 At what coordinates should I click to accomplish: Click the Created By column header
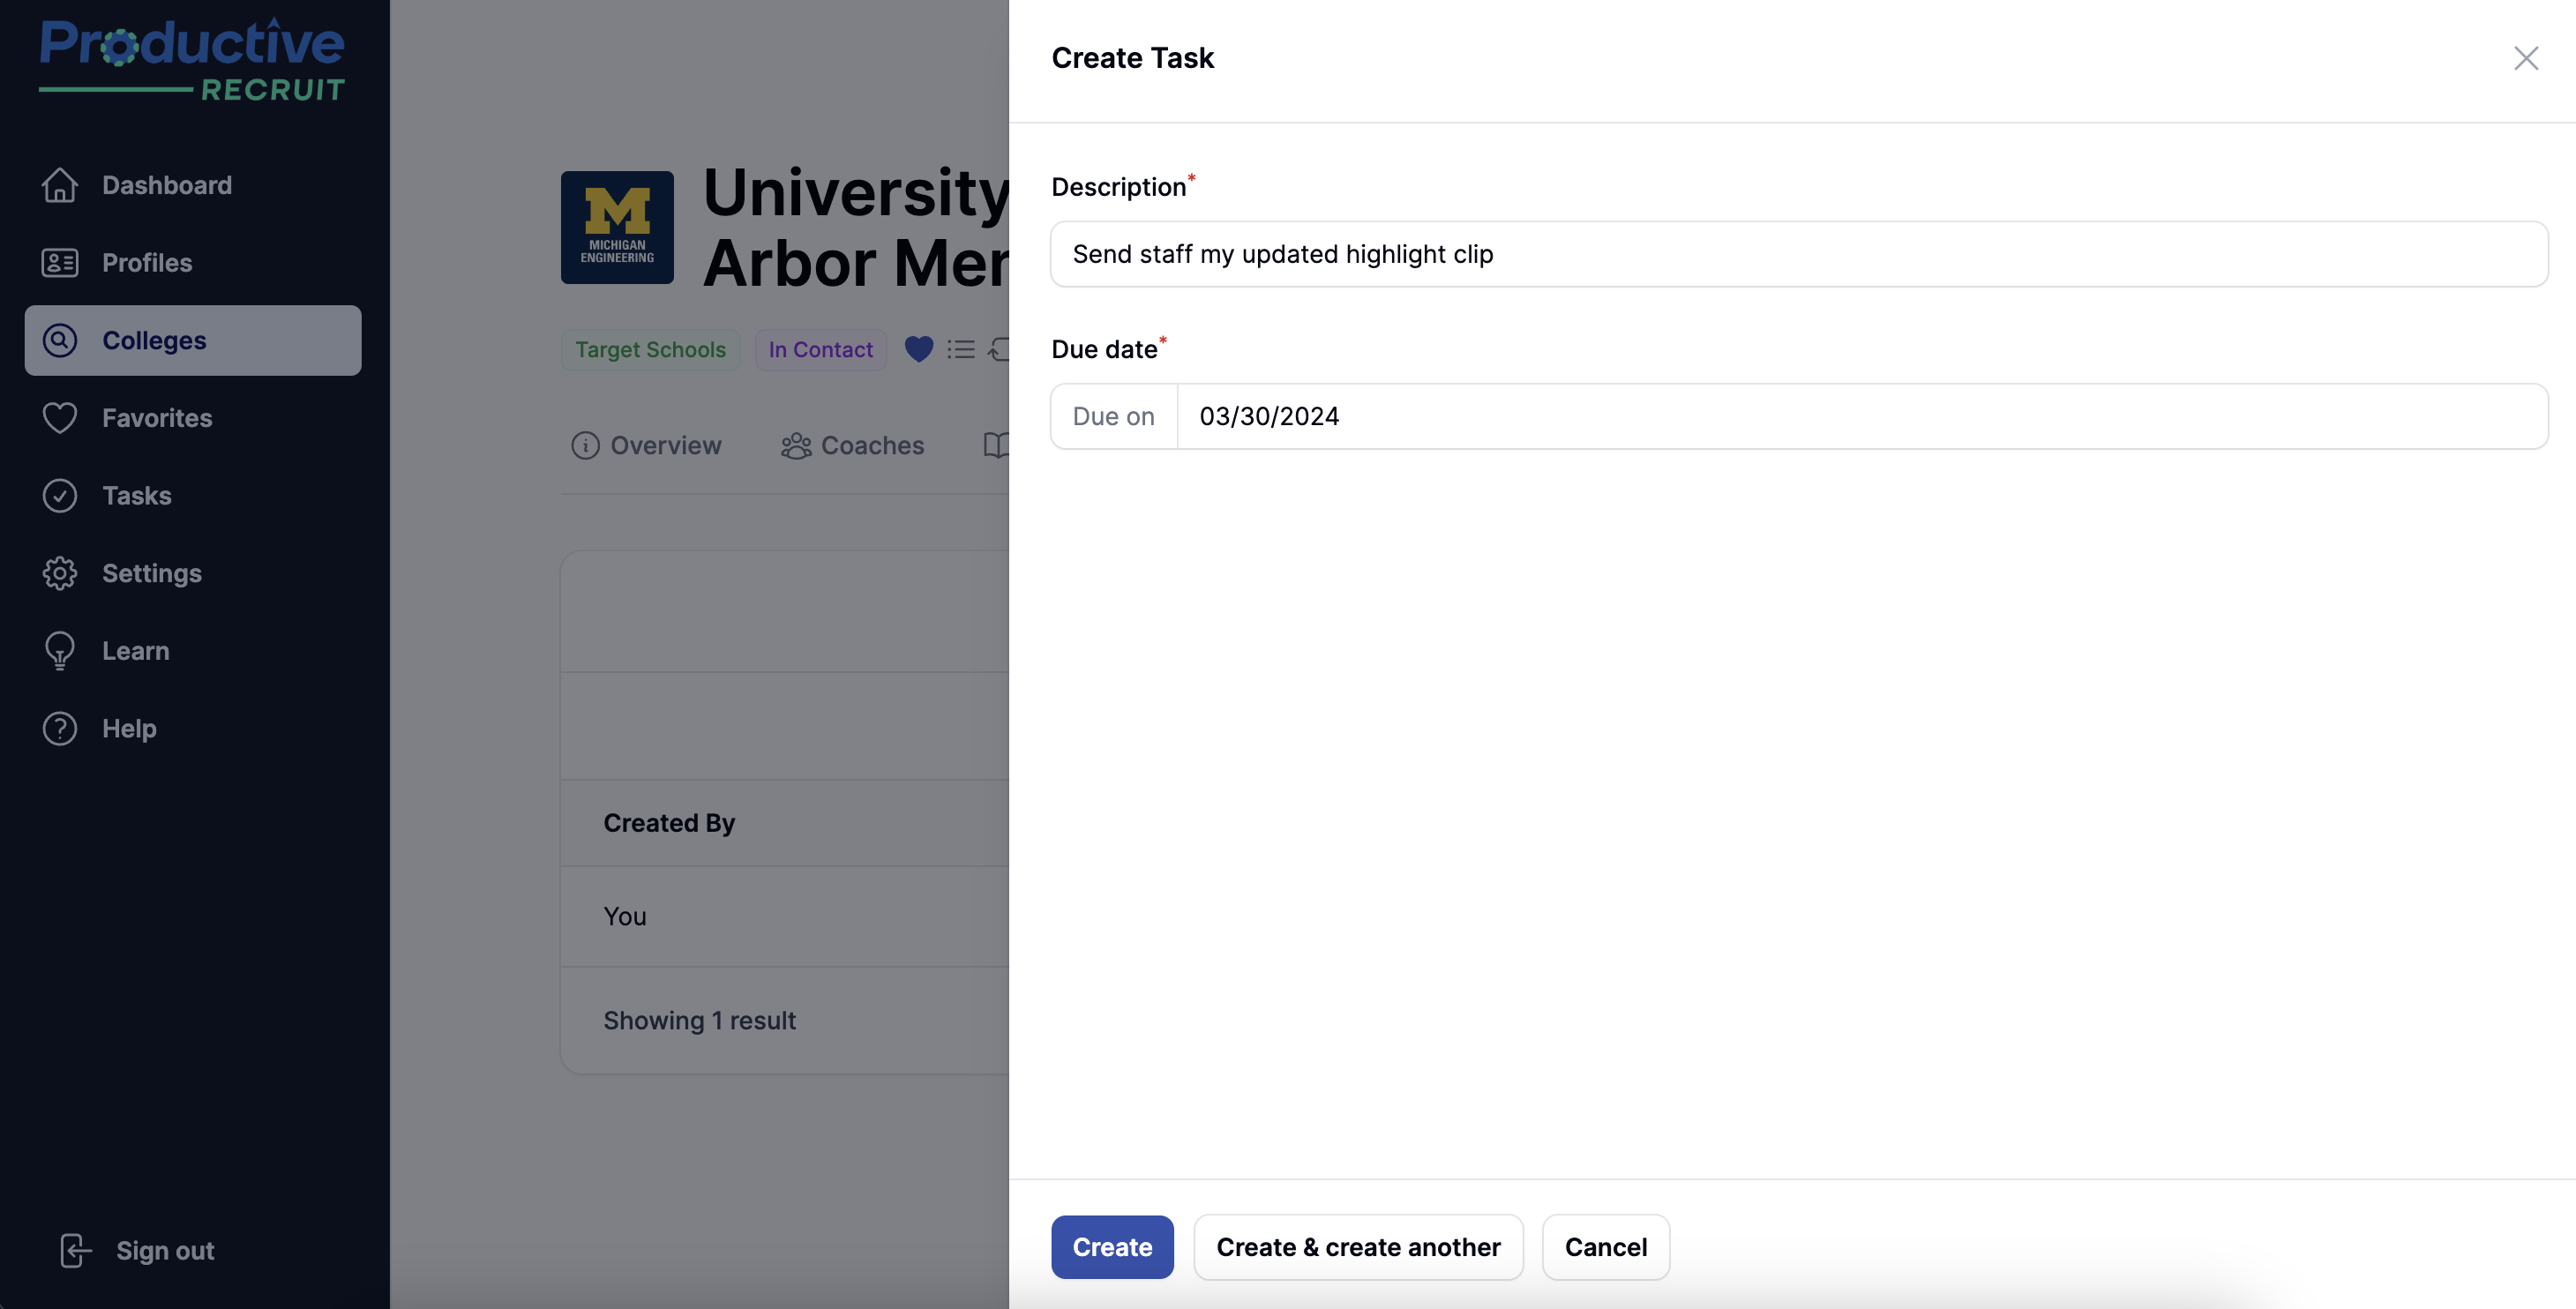point(669,823)
